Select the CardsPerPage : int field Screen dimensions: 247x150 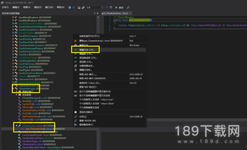pos(38,141)
